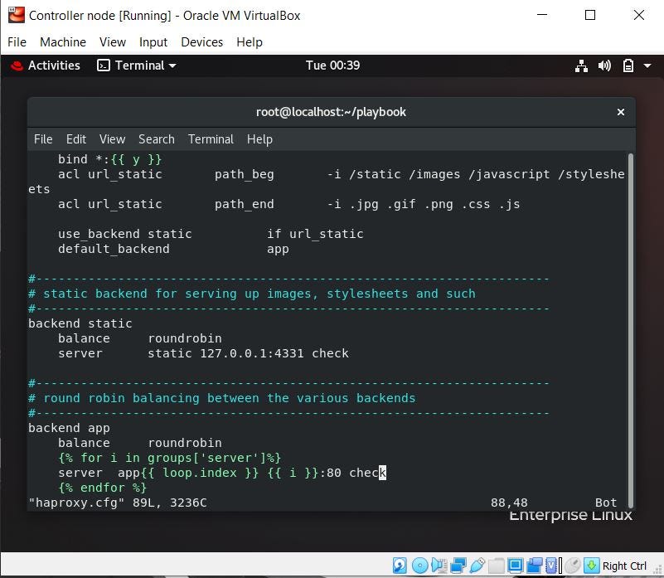Screen dimensions: 664x578
Task: Click the terminal's vertical scrollbar
Action: pos(631,331)
